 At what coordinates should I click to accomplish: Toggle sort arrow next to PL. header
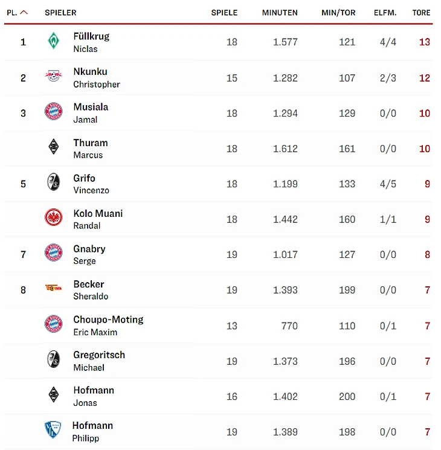click(x=24, y=13)
